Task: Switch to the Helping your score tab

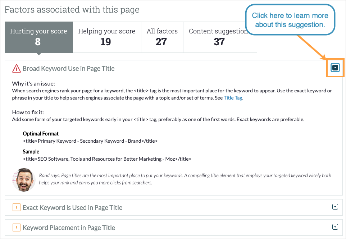Action: 106,37
